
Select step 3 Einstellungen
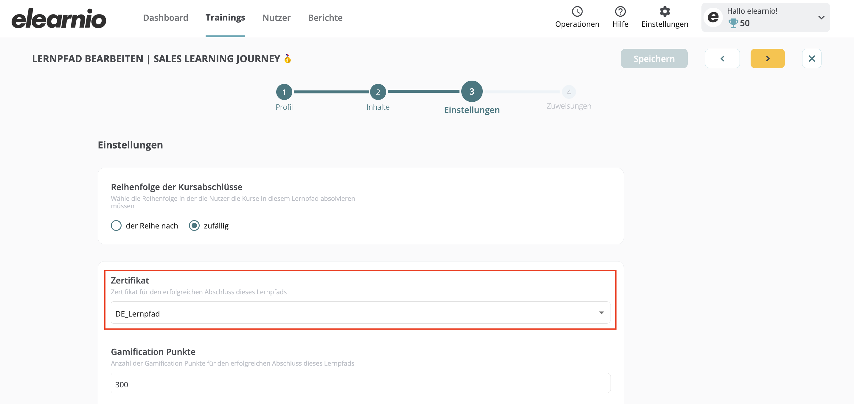click(471, 91)
